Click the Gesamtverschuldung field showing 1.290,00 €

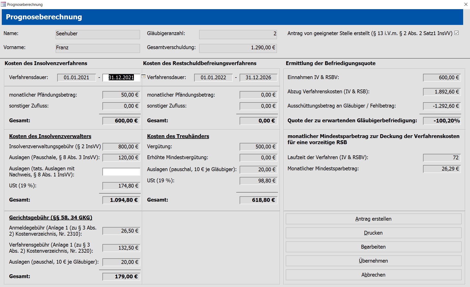point(238,48)
